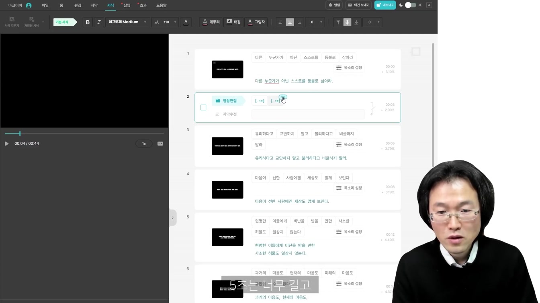Screen dimensions: 540x303
Task: Click subtitle input field in clip 2
Action: [x=308, y=114]
